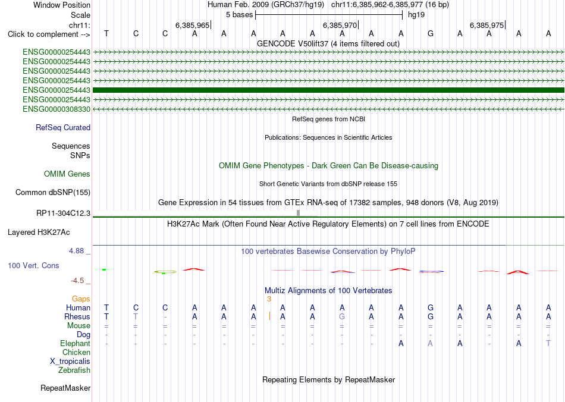Click the gray T in Elephant row

[548, 343]
